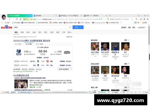Go back using the browser back arrow
Screen dimensions: 150x108
pos(10,19)
